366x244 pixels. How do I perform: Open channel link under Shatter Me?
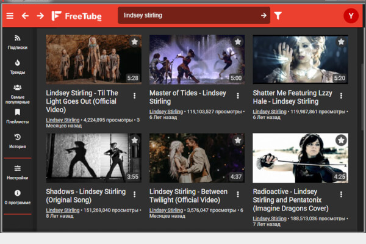[x=270, y=112]
